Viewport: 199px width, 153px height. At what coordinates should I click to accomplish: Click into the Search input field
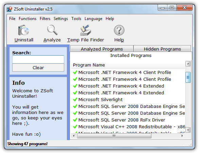pyautogui.click(x=38, y=59)
